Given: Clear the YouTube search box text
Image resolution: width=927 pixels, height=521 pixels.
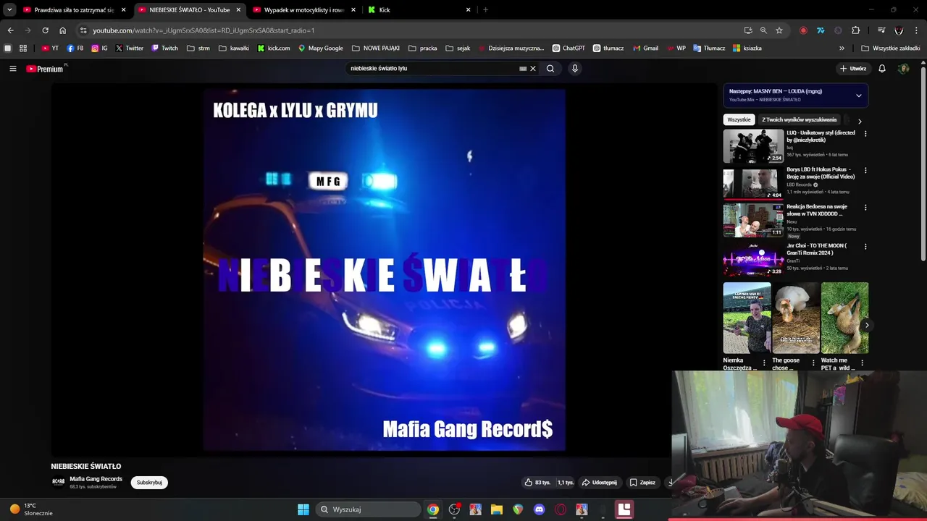Looking at the screenshot, I should [533, 69].
